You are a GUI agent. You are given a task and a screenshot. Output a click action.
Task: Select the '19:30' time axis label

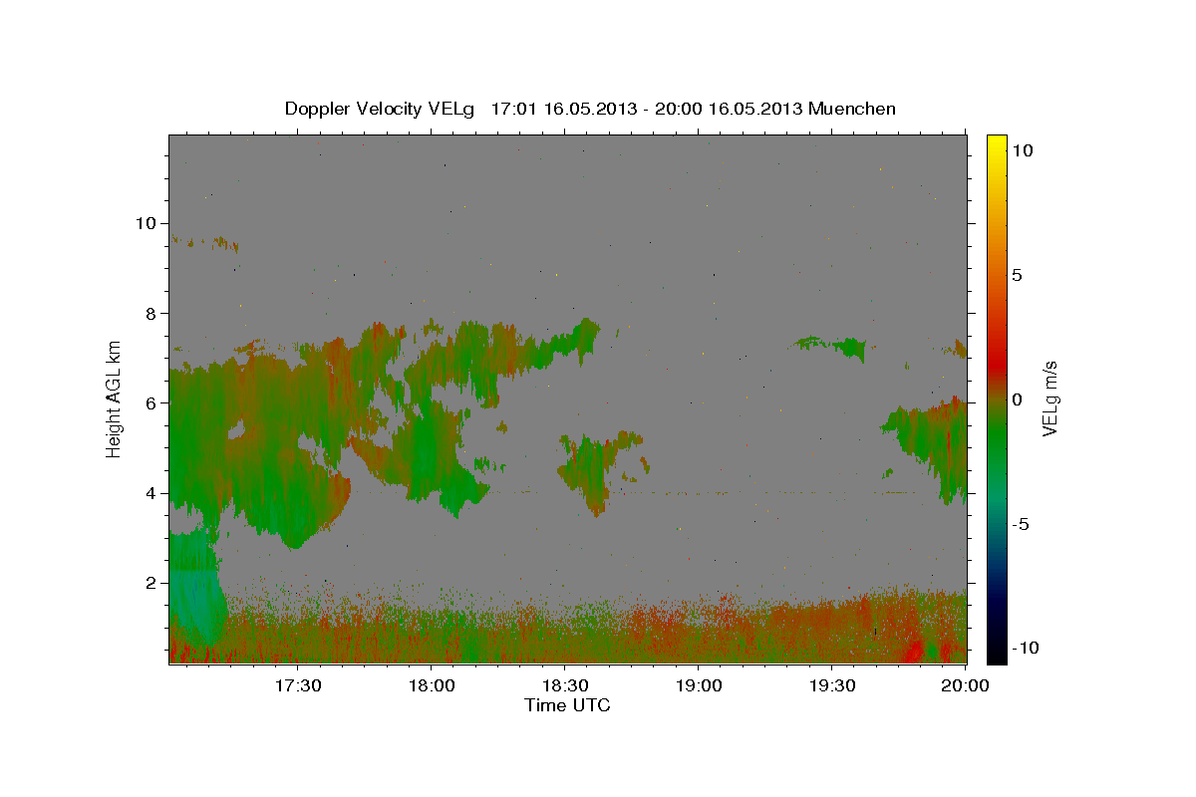(832, 685)
